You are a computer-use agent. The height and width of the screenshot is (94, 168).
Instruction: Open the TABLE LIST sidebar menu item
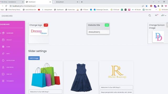pyautogui.click(x=9, y=74)
